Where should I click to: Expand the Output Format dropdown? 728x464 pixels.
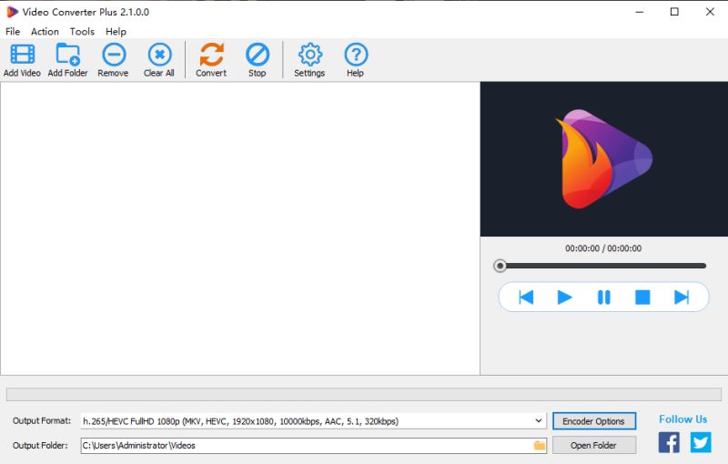click(x=538, y=421)
